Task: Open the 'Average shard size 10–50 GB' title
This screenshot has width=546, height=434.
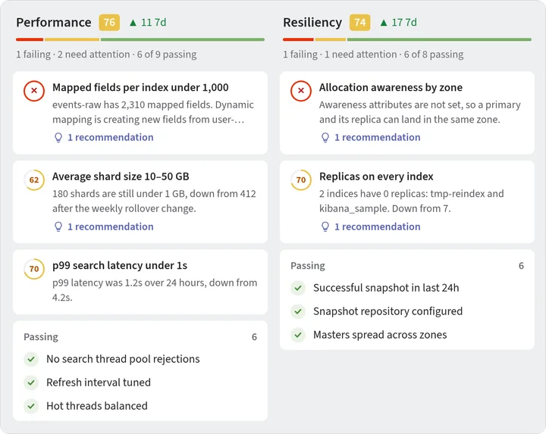Action: coord(121,176)
